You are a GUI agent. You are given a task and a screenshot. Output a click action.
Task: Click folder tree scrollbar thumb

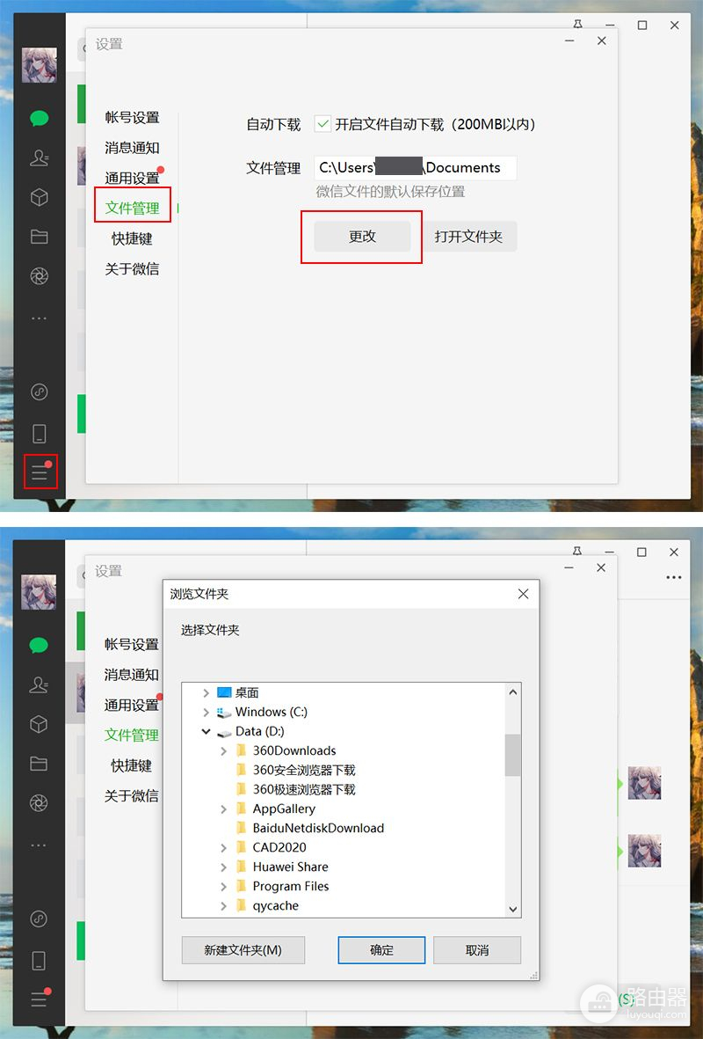[x=512, y=755]
